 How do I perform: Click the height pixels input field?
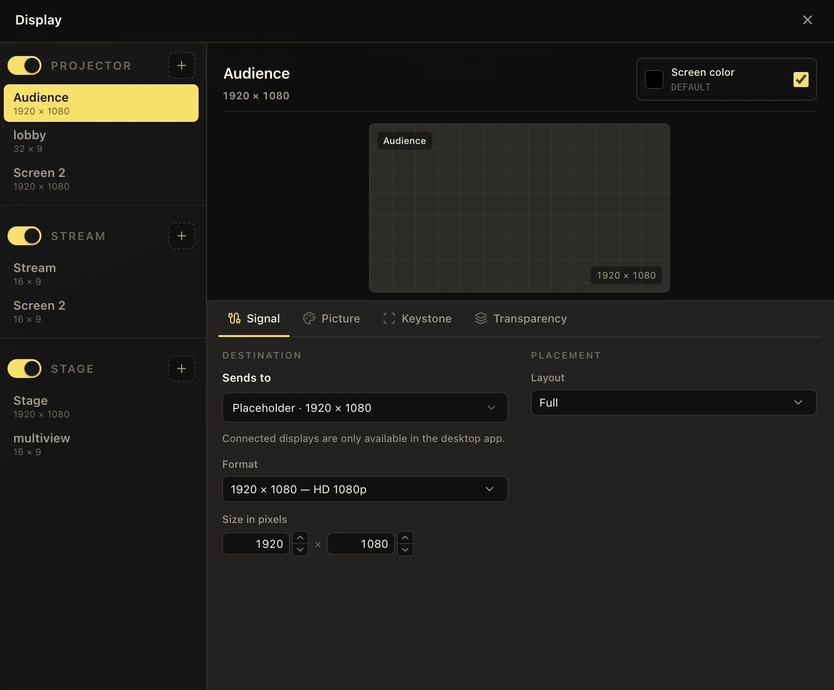click(x=361, y=544)
